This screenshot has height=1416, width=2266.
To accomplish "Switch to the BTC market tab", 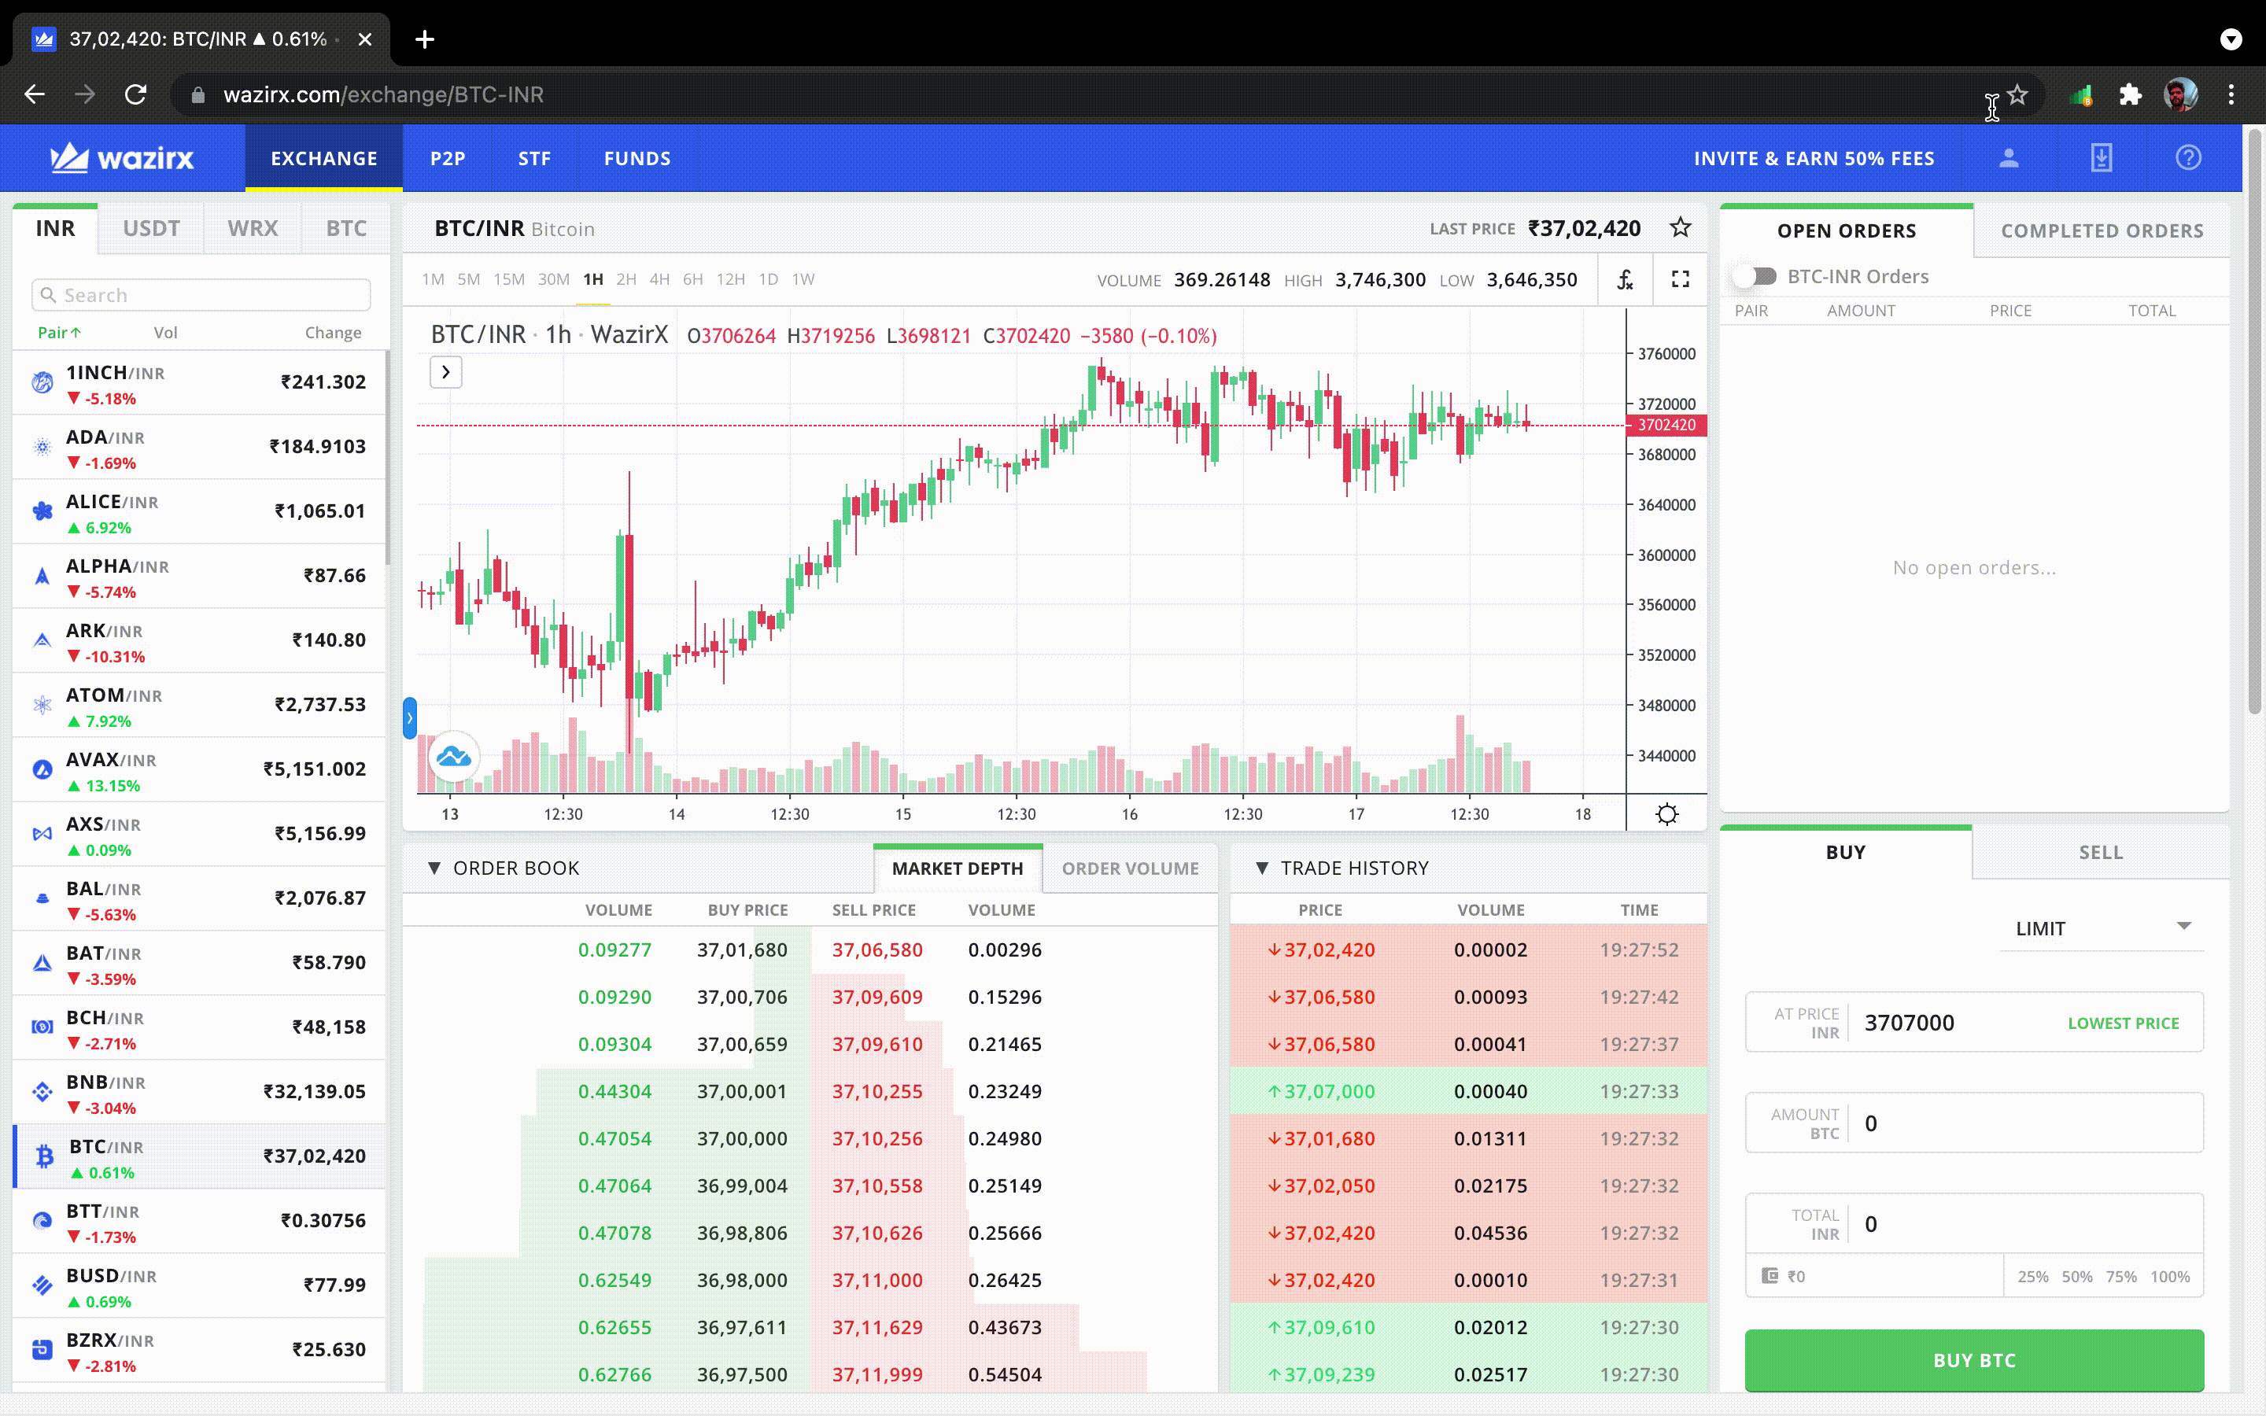I will click(346, 228).
